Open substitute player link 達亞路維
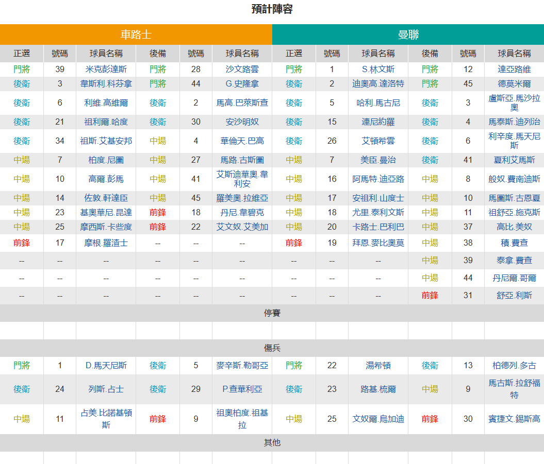Screen dimensions: 544x464 (514, 70)
